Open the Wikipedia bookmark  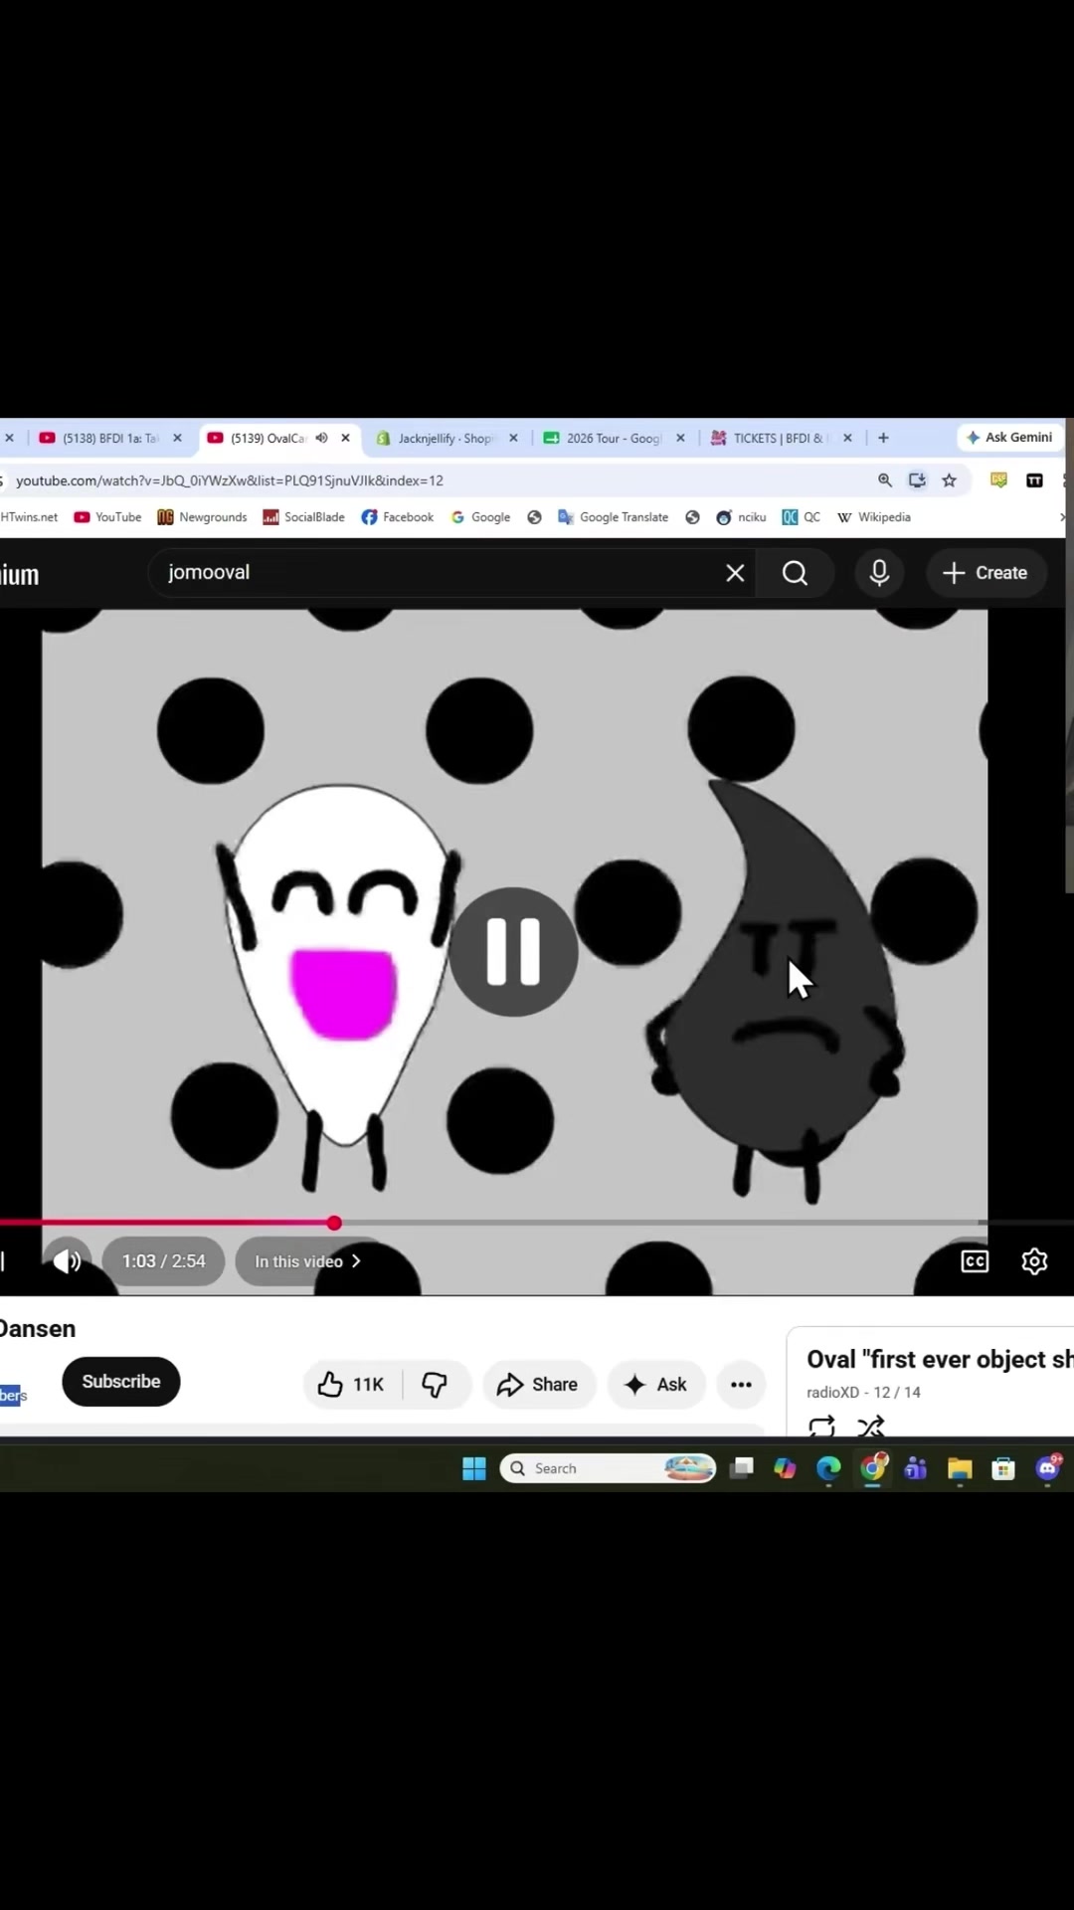tap(873, 517)
